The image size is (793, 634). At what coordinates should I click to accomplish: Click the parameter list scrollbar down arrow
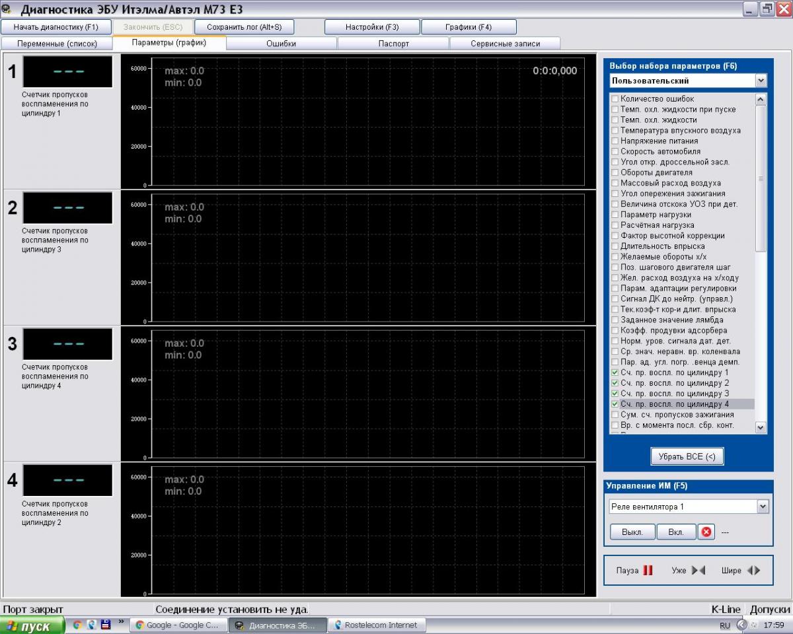[x=761, y=427]
